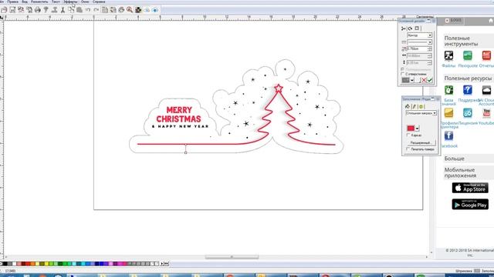Click the MERRY CHRISTMAS text on the canvas
494x277 pixels.
[x=178, y=115]
